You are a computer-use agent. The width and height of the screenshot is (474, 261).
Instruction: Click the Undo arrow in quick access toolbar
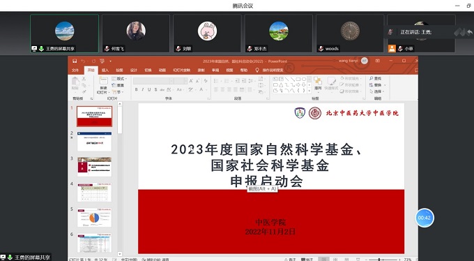coord(83,61)
